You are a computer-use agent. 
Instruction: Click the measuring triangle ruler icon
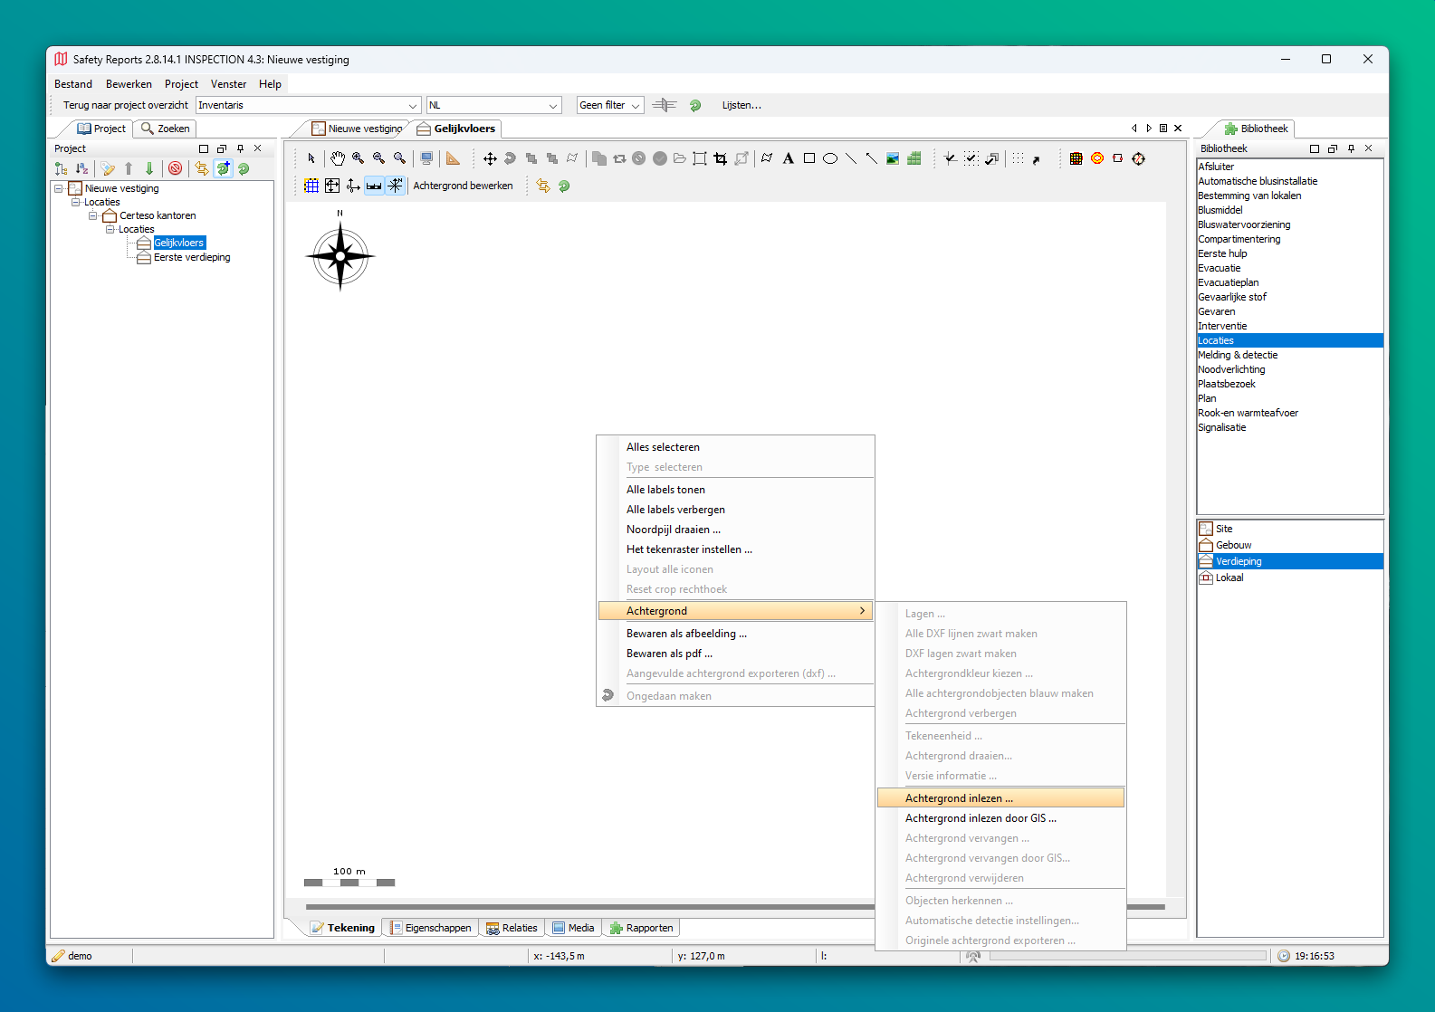pyautogui.click(x=453, y=158)
